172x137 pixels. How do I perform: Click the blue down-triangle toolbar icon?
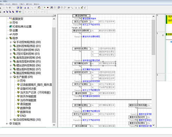click(28, 8)
